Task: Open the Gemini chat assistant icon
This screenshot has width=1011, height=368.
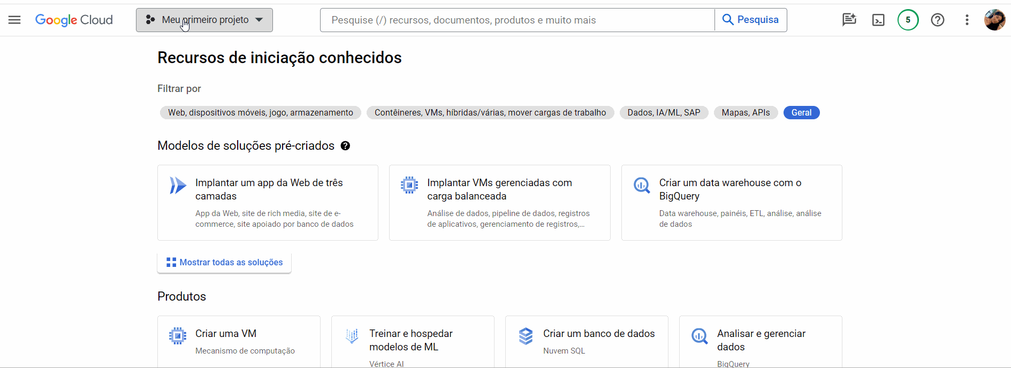Action: point(849,20)
